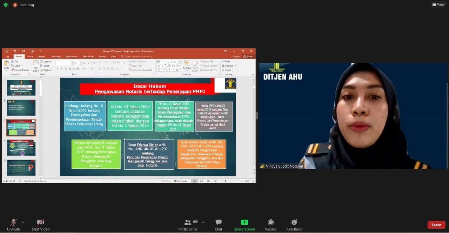Screen dimensions: 449x233
Task: Click the Find button in Editing group
Action: tap(226, 62)
